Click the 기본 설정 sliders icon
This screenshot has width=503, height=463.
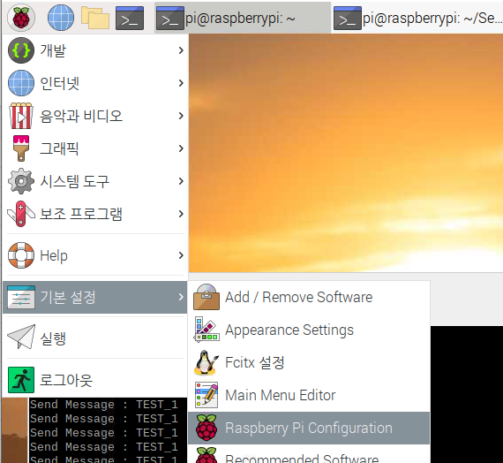click(21, 297)
